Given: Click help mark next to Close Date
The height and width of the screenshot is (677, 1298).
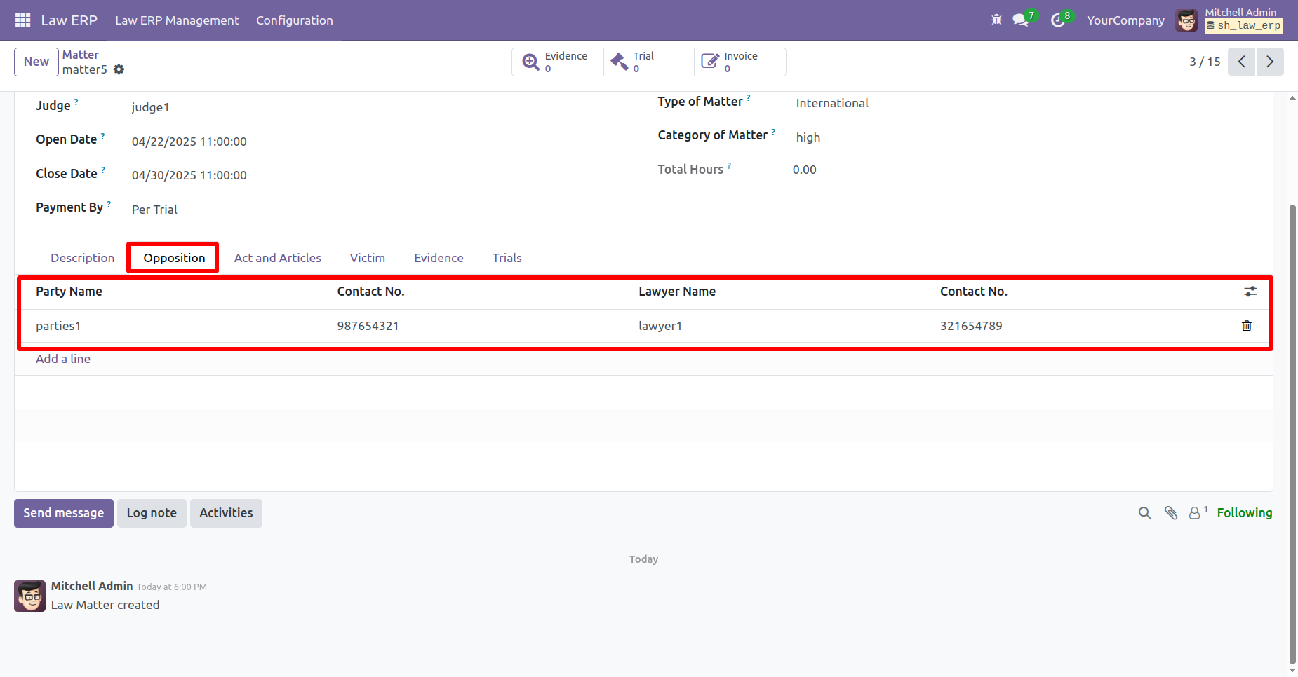Looking at the screenshot, I should pos(103,170).
